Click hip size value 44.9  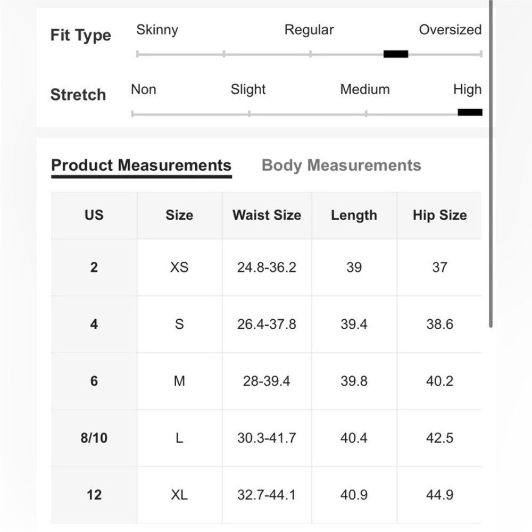[x=440, y=495]
